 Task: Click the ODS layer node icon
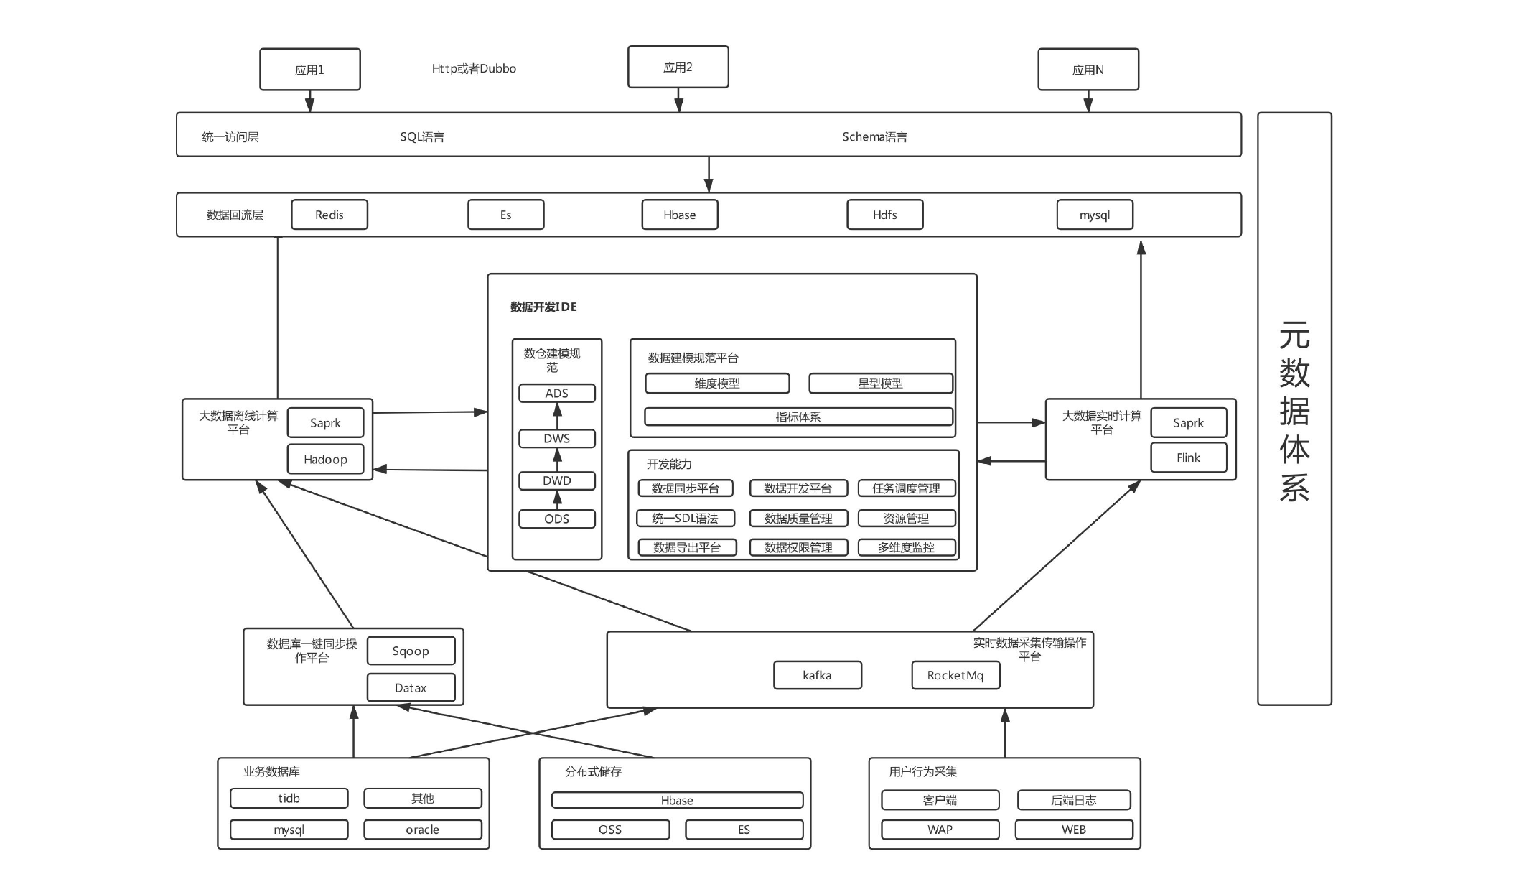click(557, 522)
